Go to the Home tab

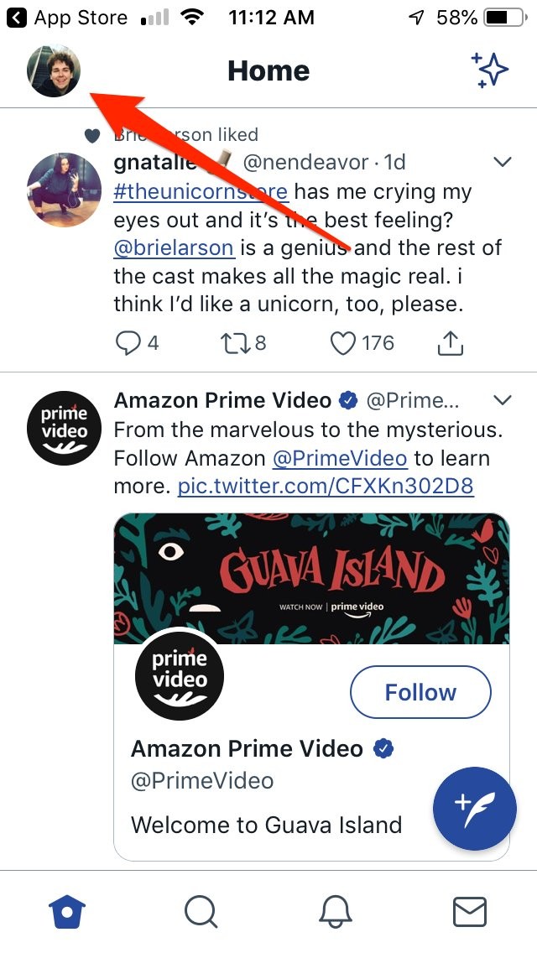[67, 911]
